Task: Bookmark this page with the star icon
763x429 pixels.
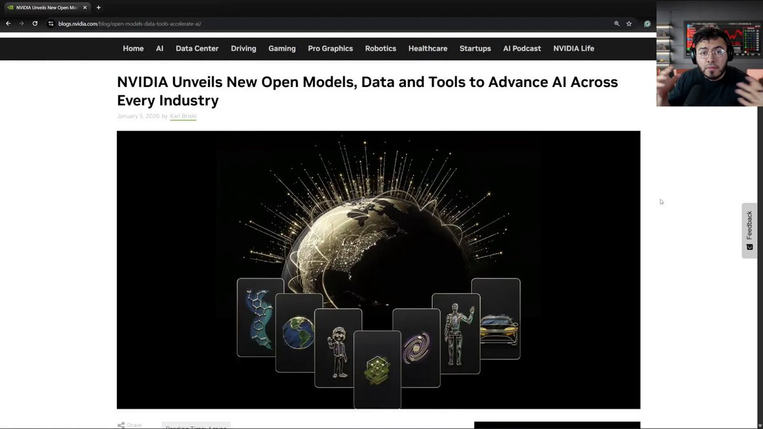Action: (x=629, y=24)
